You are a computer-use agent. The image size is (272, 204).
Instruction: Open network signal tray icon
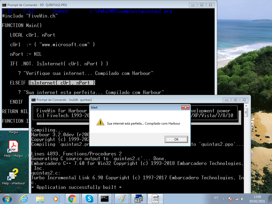tap(236, 199)
